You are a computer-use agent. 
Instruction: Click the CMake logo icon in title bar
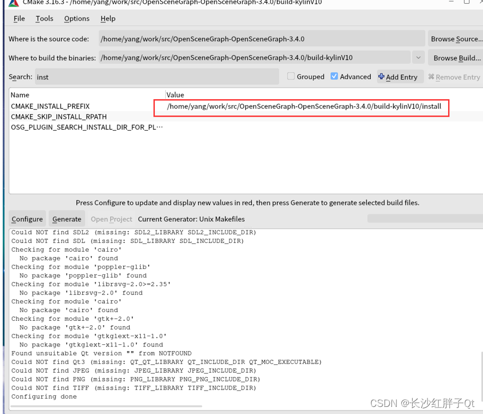(x=14, y=3)
